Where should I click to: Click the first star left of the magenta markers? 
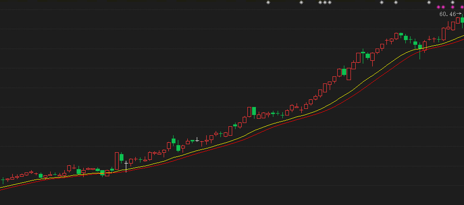click(x=429, y=2)
